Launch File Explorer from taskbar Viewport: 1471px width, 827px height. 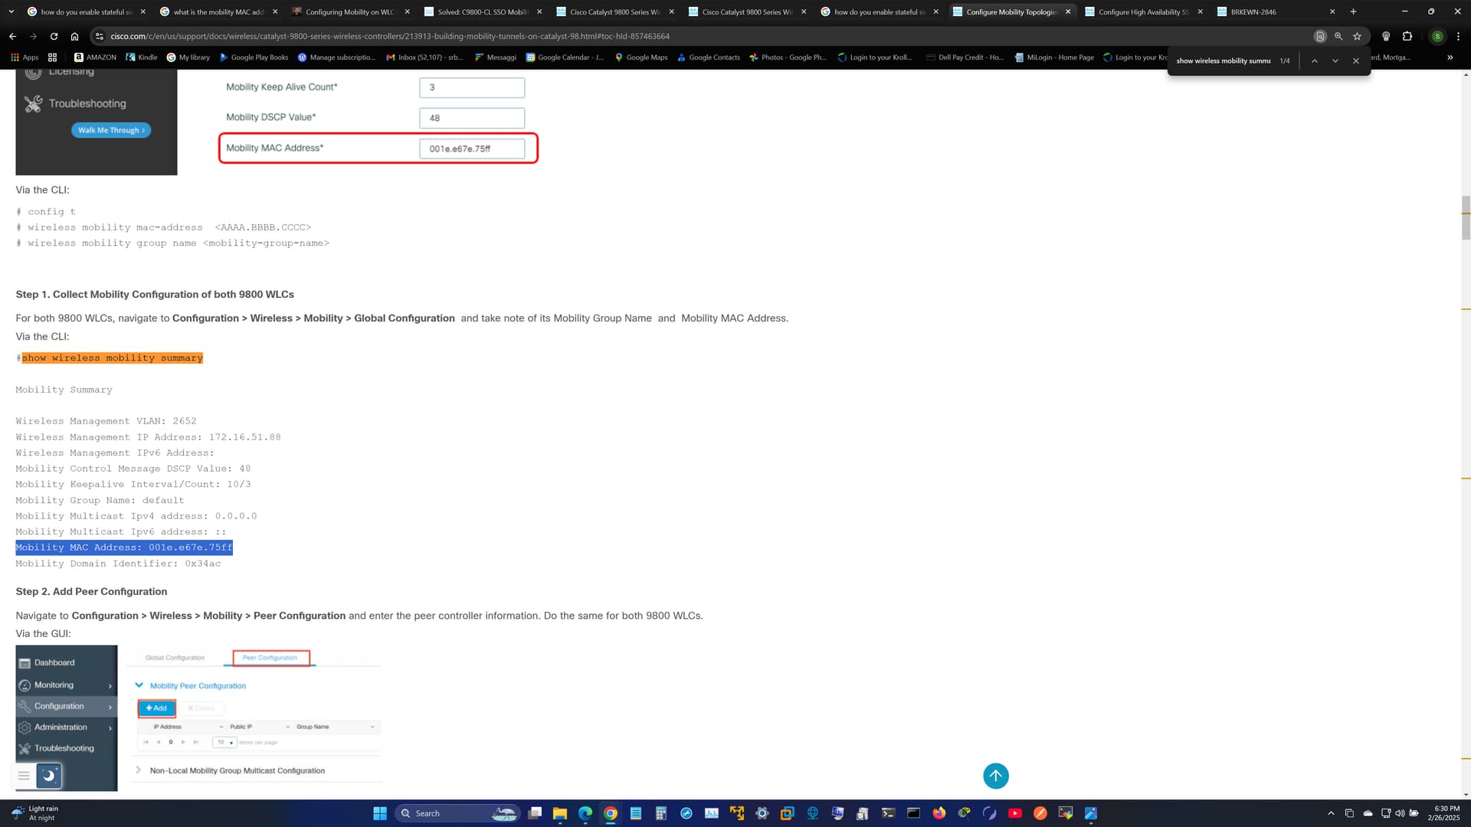[x=560, y=813]
